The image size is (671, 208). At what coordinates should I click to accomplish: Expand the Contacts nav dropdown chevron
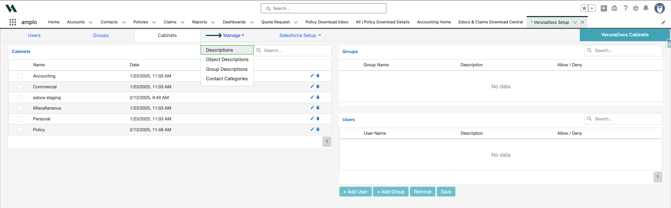click(x=123, y=22)
